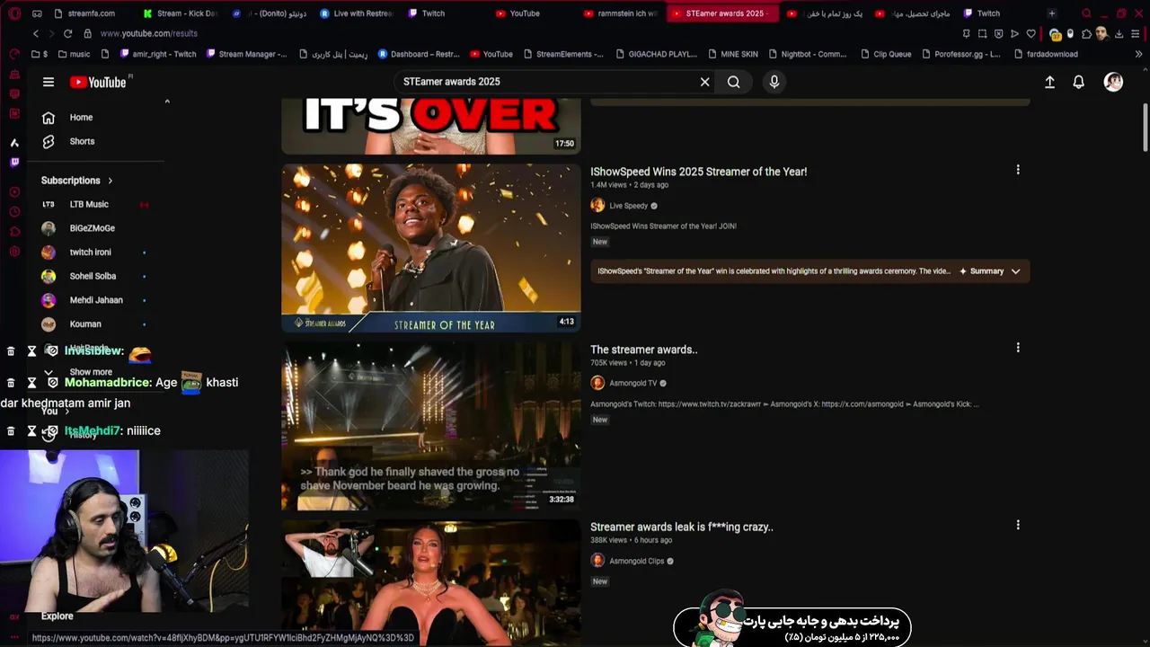
Task: Open the browser Easy Setup sliders icon
Action: tap(1137, 33)
